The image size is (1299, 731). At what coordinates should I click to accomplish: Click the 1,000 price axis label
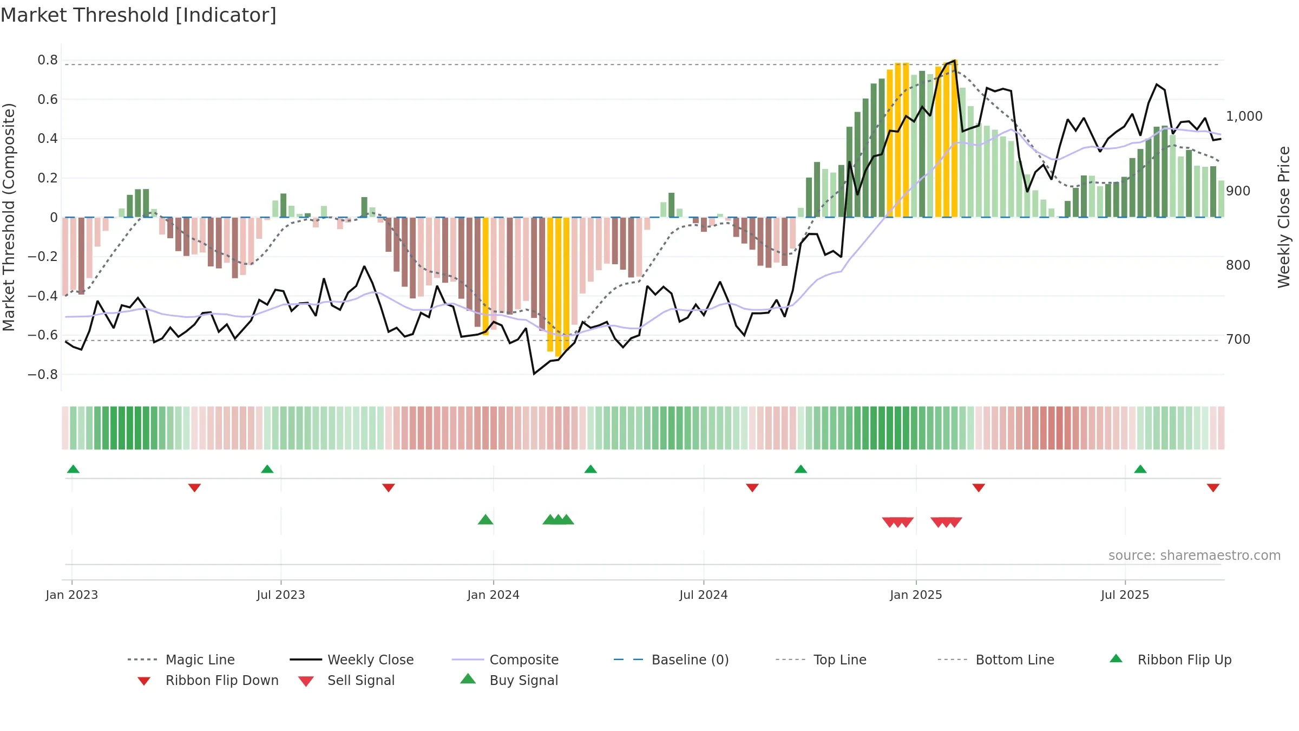pyautogui.click(x=1244, y=116)
